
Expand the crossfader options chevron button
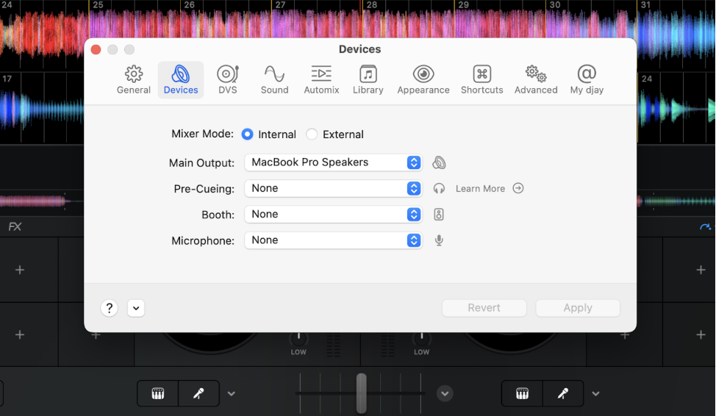(x=445, y=394)
